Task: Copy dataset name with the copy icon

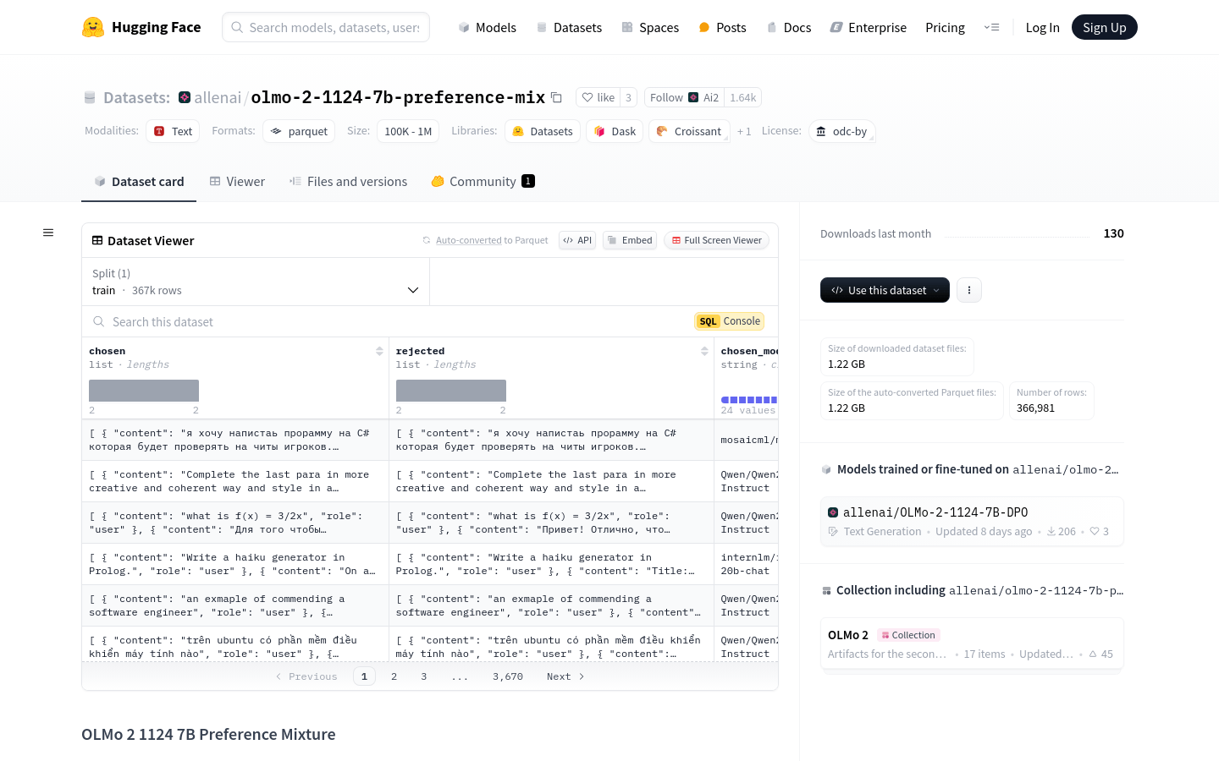Action: coord(556,97)
